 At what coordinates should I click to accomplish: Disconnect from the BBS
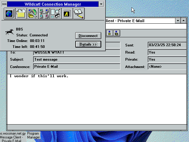click(x=88, y=35)
